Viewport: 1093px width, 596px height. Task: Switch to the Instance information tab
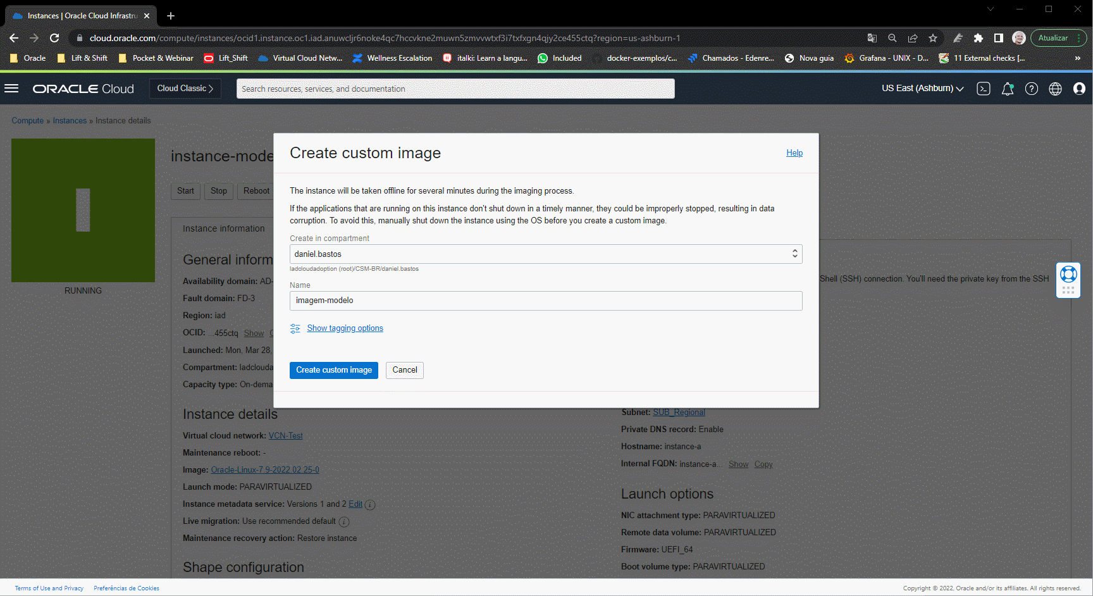224,228
